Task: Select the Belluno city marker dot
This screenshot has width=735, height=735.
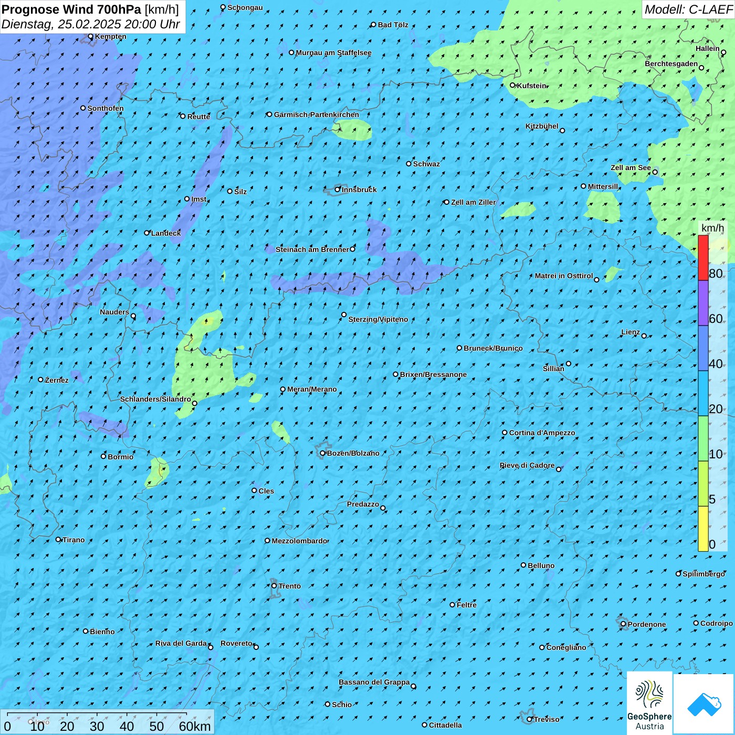Action: coord(523,565)
